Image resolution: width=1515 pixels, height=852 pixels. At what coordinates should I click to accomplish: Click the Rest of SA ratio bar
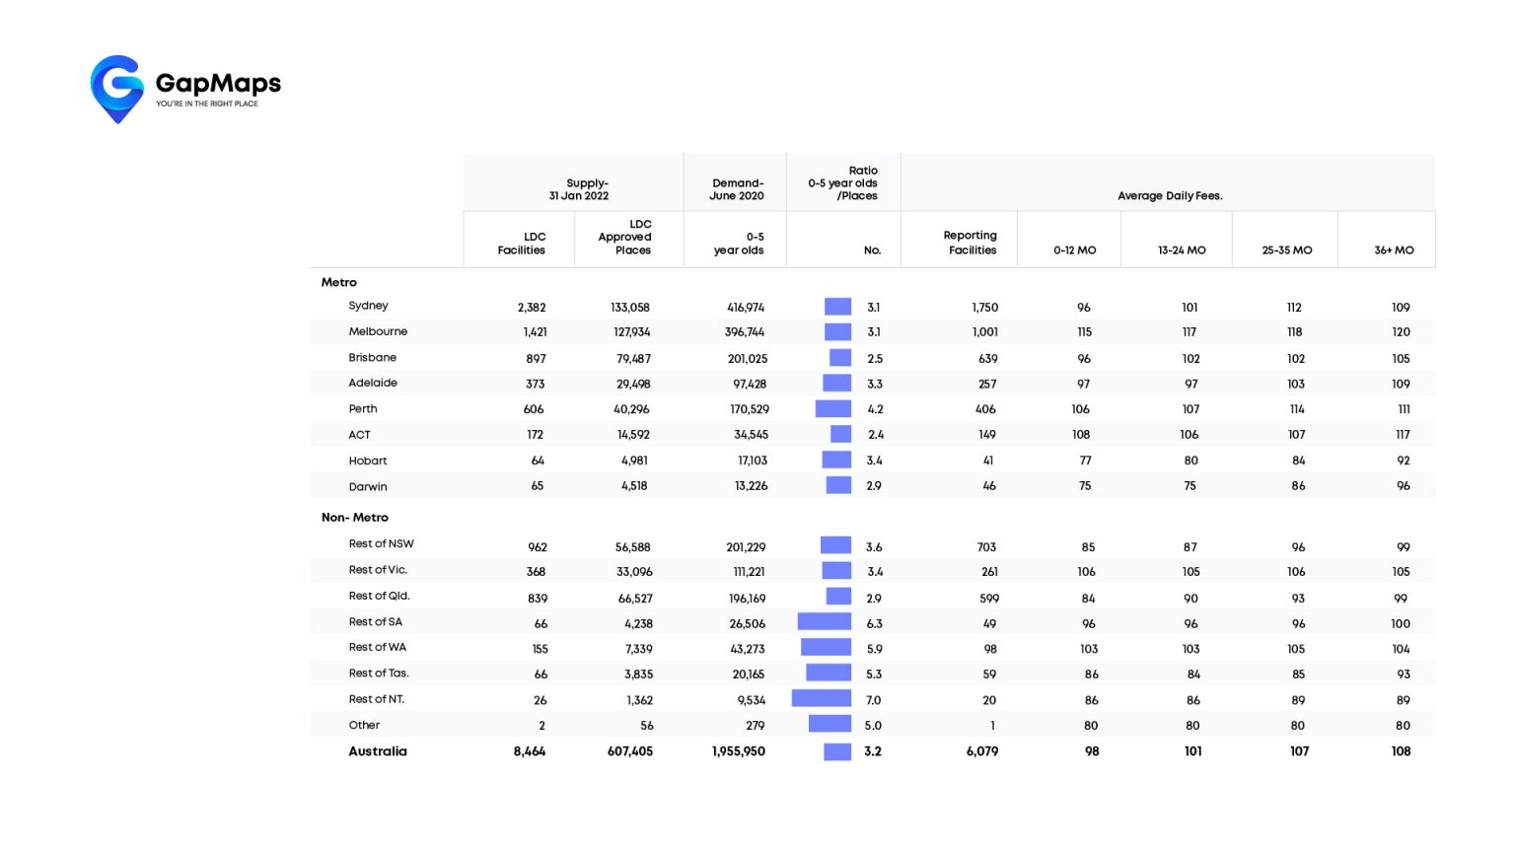click(824, 622)
